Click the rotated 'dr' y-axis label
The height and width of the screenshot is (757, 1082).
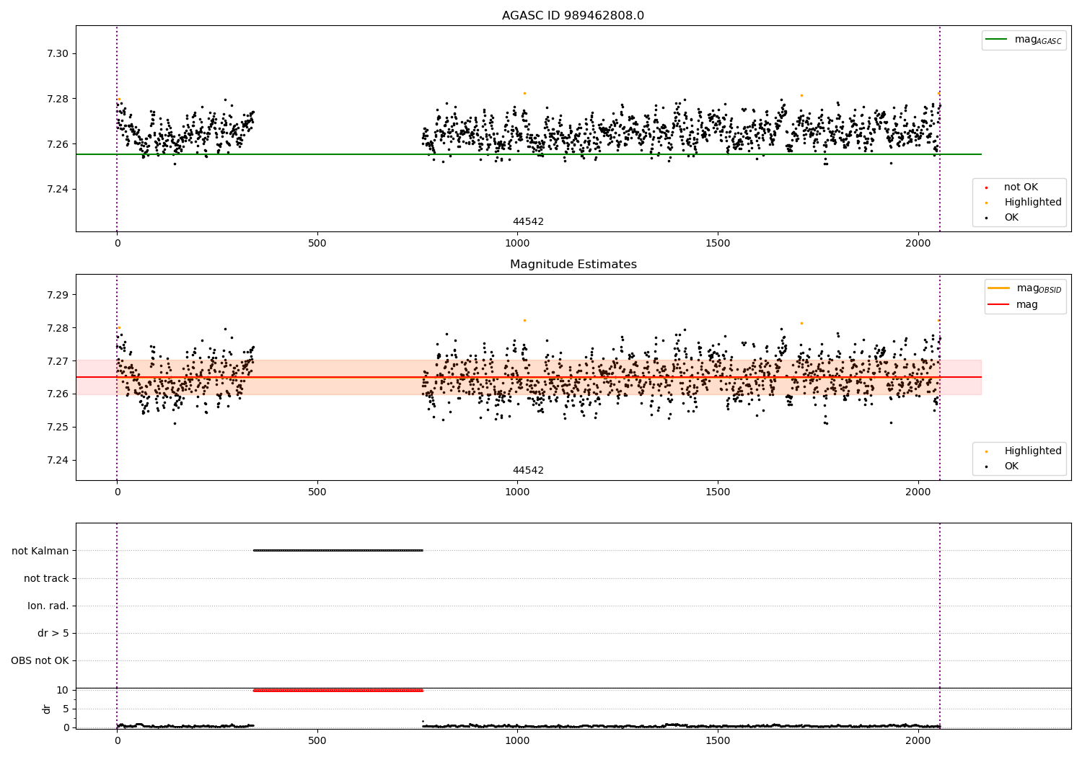[47, 709]
